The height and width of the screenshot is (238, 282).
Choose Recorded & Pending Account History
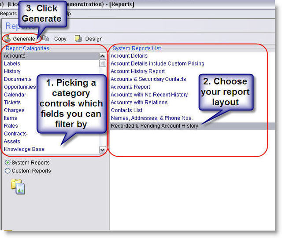coord(154,126)
